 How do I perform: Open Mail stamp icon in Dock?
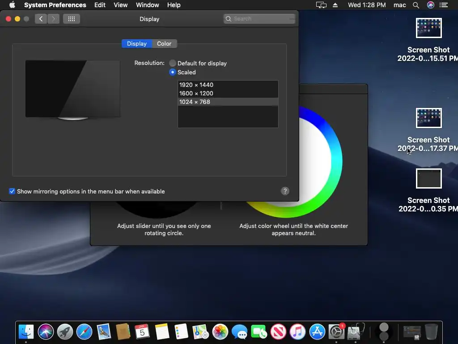click(104, 332)
